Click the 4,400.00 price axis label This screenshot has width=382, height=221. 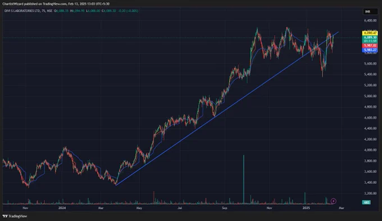click(370, 128)
